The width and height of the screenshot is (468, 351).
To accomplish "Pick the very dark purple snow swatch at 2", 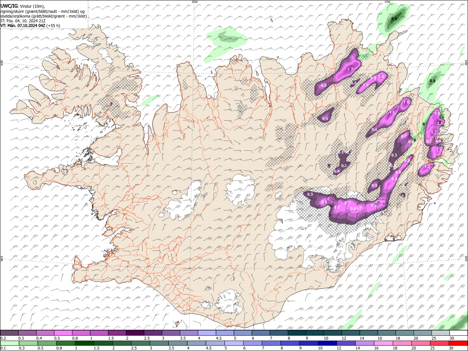I will pos(135,333).
